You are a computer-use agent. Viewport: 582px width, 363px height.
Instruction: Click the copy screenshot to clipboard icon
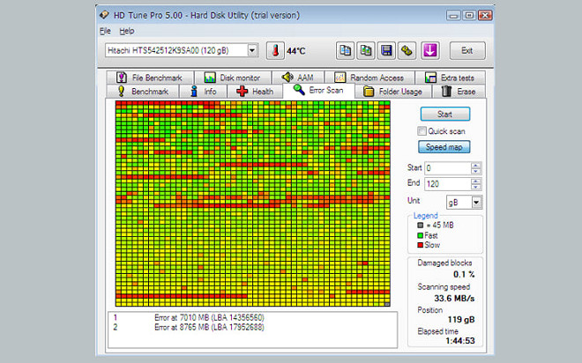coord(366,50)
